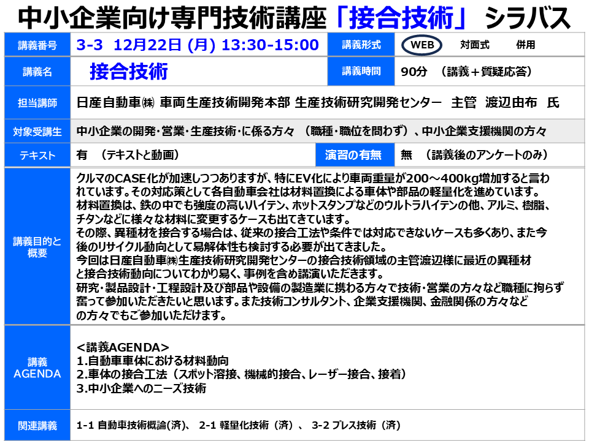
Task: Select the 対面式 lecture format option
Action: 475,45
